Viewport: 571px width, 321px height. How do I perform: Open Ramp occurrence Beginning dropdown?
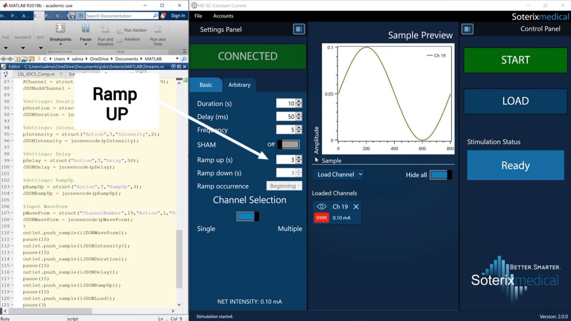click(284, 186)
